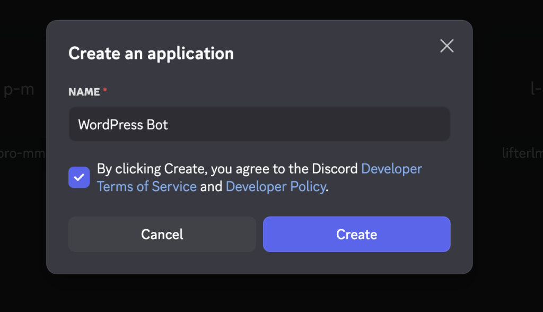Click the NAME field label
Screen dimensions: 543x312
pos(84,92)
